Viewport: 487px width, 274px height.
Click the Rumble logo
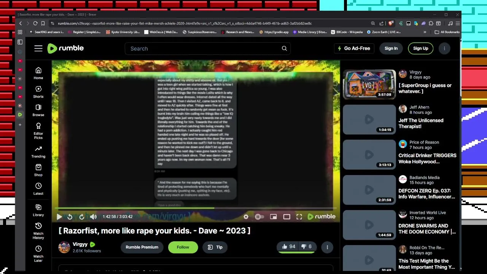pos(65,48)
